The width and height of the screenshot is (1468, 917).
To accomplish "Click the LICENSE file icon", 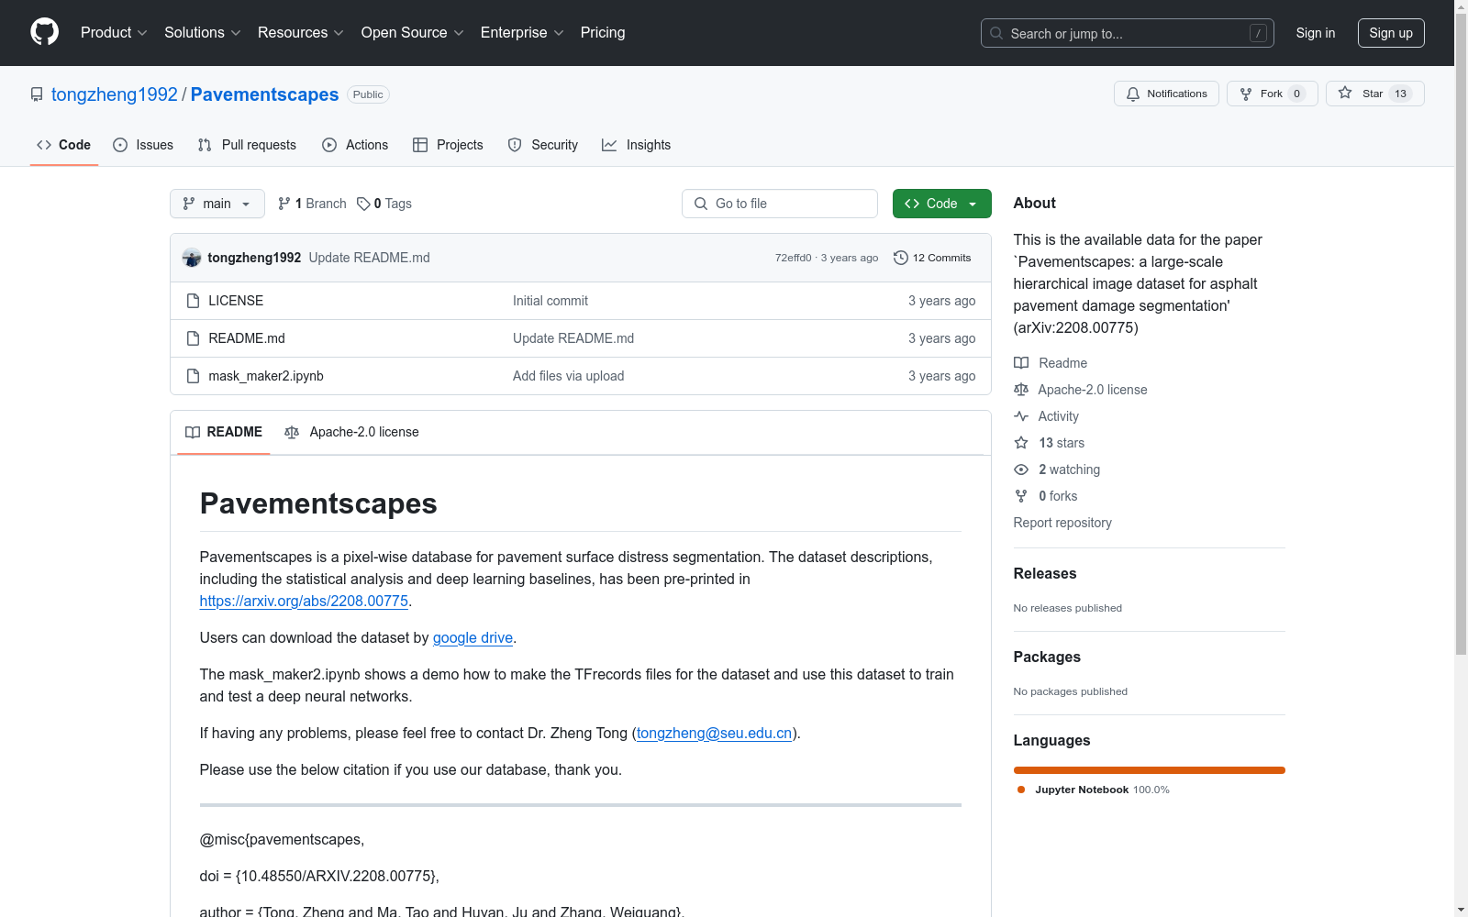I will click(x=193, y=301).
